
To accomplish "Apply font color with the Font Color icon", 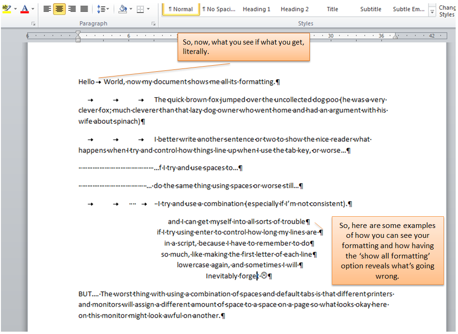I will click(x=24, y=8).
